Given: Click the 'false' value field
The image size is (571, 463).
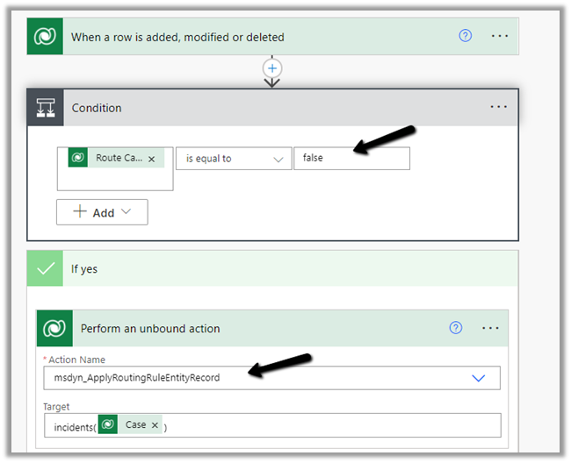Looking at the screenshot, I should pos(351,158).
